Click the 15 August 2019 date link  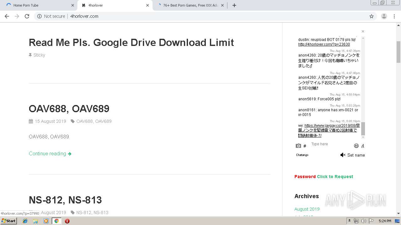click(50, 121)
